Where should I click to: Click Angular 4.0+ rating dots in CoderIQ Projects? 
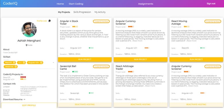(23, 79)
